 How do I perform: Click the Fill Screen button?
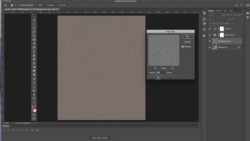click(x=62, y=5)
